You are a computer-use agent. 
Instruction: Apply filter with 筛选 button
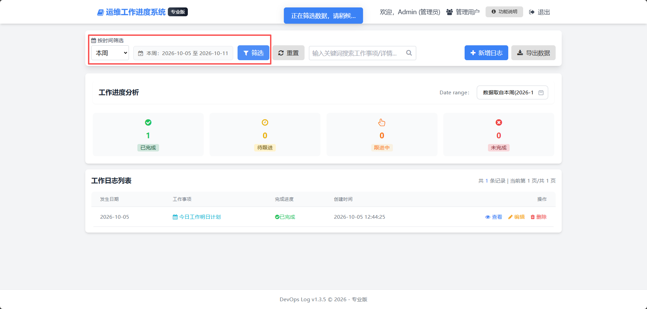253,53
